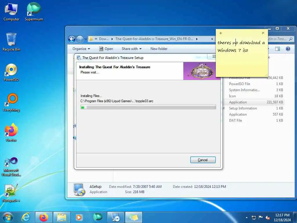Viewport: 297px width, 223px height.
Task: Click the ASetup icon in details pane
Action: 79,189
